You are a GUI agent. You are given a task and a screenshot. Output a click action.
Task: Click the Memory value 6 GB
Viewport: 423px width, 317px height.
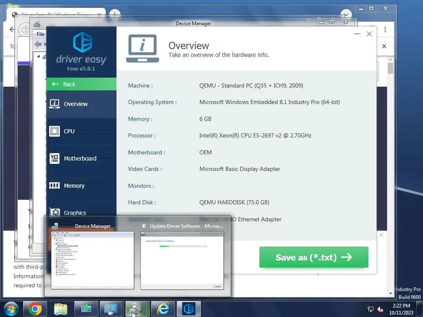205,119
